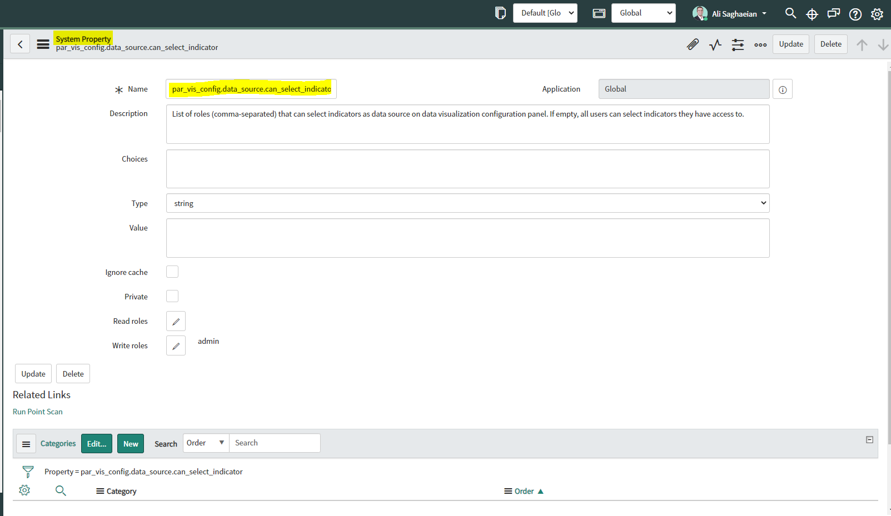Click the help question mark icon

[x=855, y=14]
